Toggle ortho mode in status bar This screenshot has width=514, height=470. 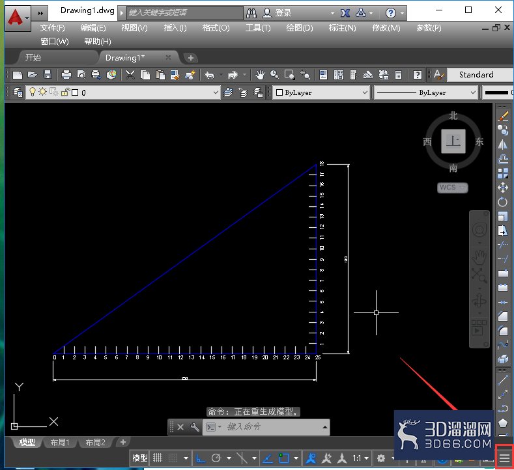point(200,458)
